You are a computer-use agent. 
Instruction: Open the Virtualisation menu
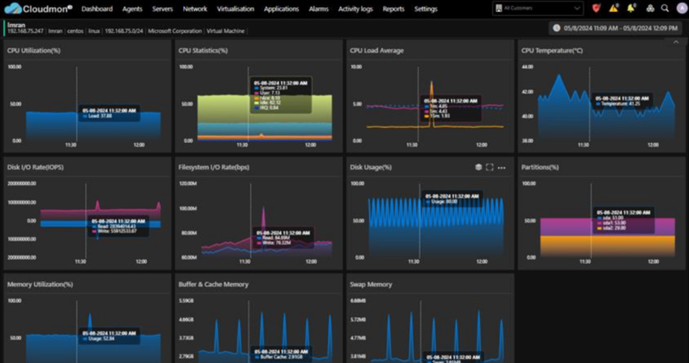[236, 9]
